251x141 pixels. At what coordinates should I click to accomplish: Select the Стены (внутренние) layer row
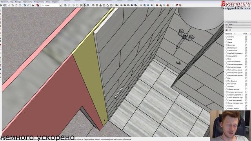[x=235, y=100]
